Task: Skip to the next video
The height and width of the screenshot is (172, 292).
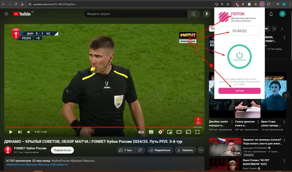Action: click(x=20, y=132)
